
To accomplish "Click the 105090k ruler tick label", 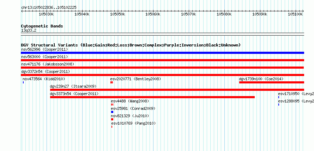I will click(260, 14).
